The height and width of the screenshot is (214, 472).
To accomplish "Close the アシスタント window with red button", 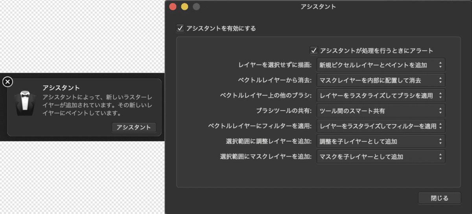I will (173, 7).
